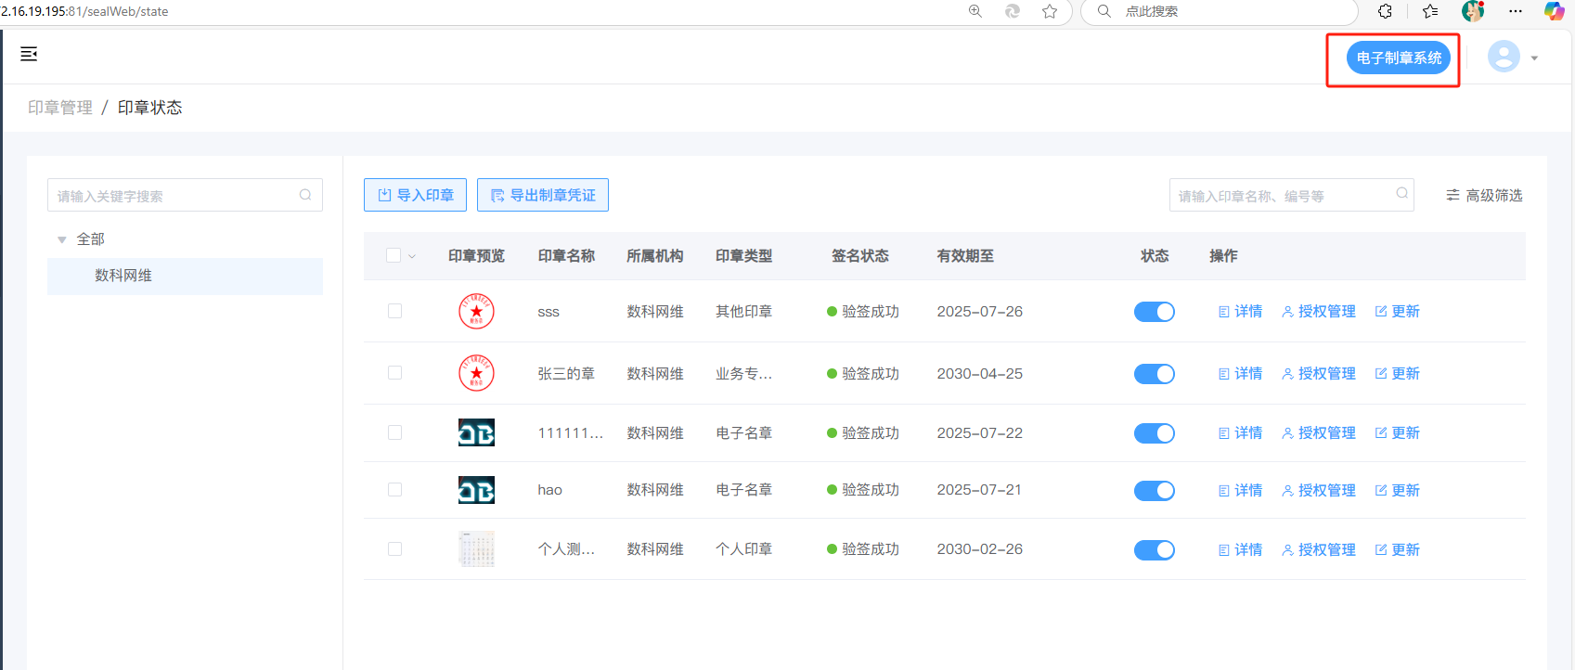Select the 全部 node label in the tree
This screenshot has width=1575, height=670.
click(x=90, y=239)
